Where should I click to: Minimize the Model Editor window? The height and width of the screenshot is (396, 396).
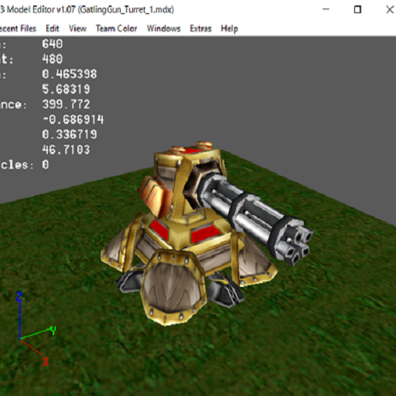click(x=326, y=9)
